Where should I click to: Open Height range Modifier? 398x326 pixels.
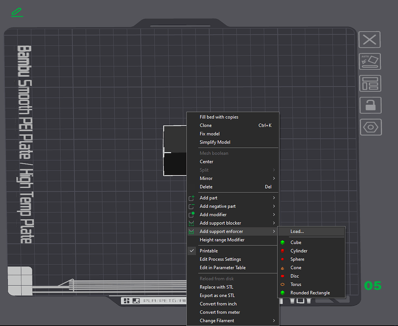point(233,240)
